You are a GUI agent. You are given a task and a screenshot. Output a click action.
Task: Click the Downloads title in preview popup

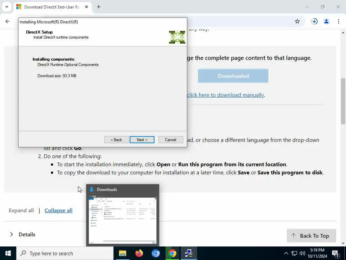click(107, 190)
